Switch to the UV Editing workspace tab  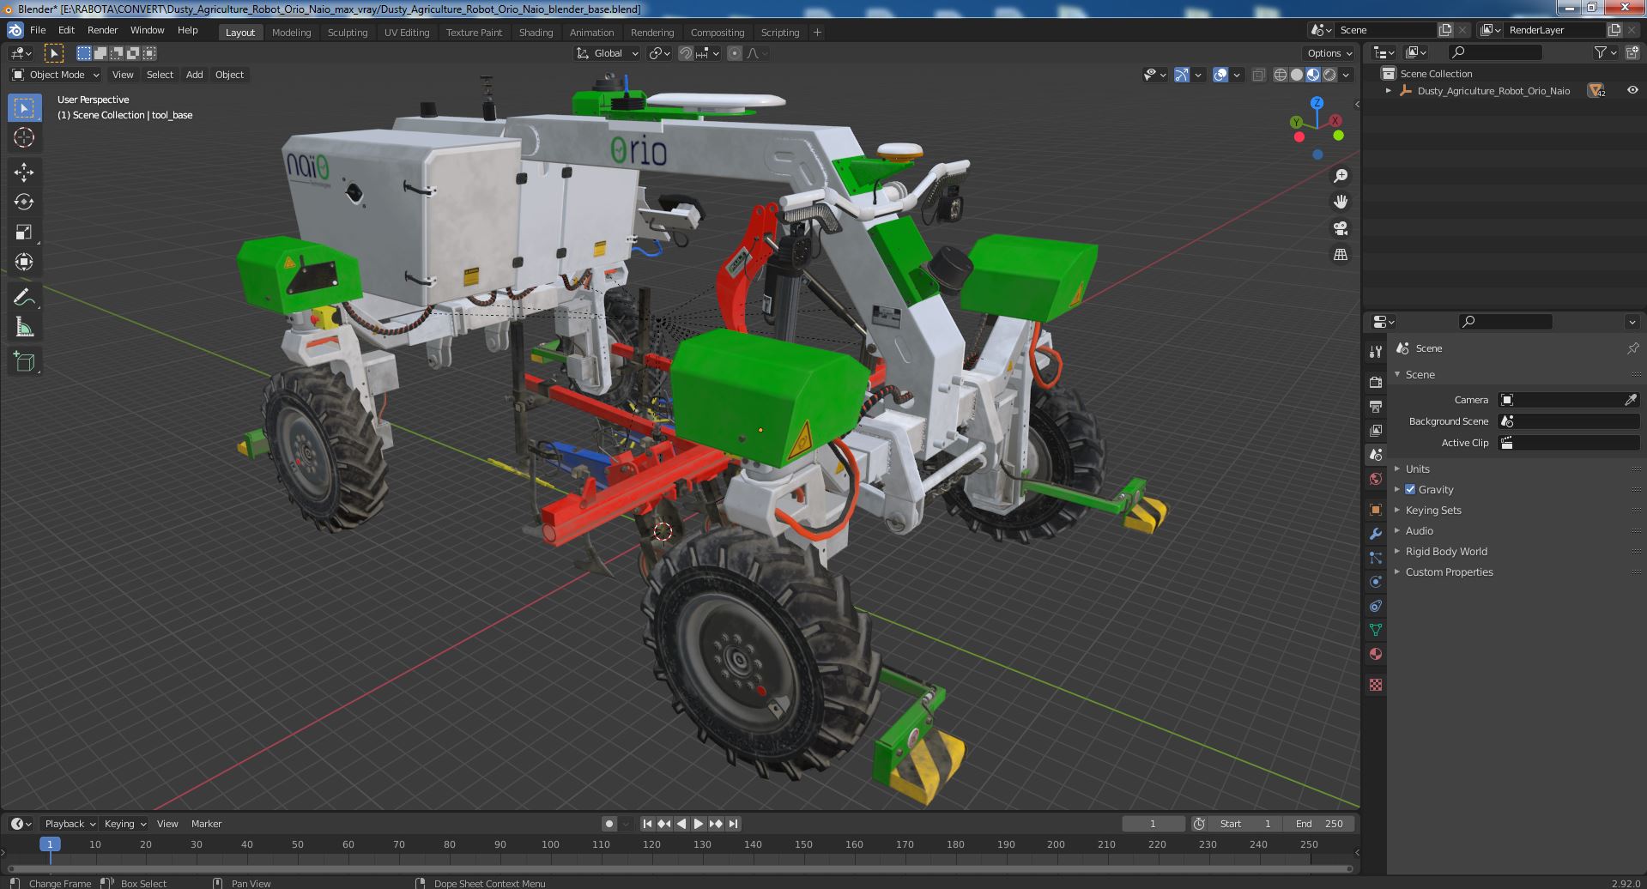point(407,33)
